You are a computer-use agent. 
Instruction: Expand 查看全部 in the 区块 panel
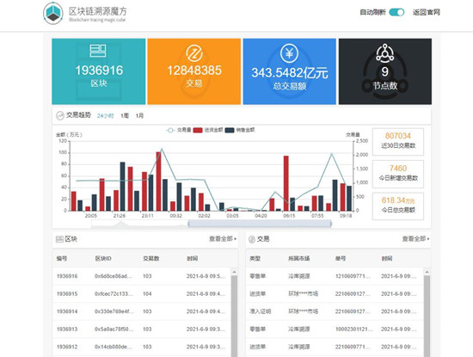[x=223, y=238]
